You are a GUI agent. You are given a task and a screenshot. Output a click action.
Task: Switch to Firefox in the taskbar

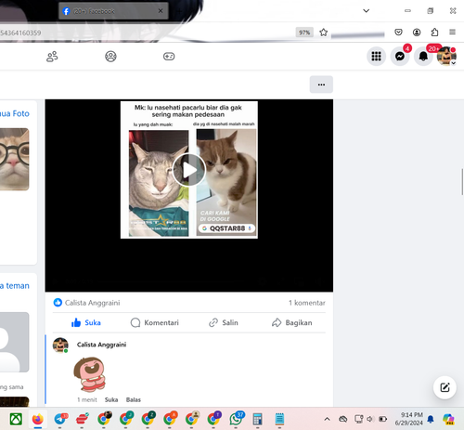tap(38, 419)
